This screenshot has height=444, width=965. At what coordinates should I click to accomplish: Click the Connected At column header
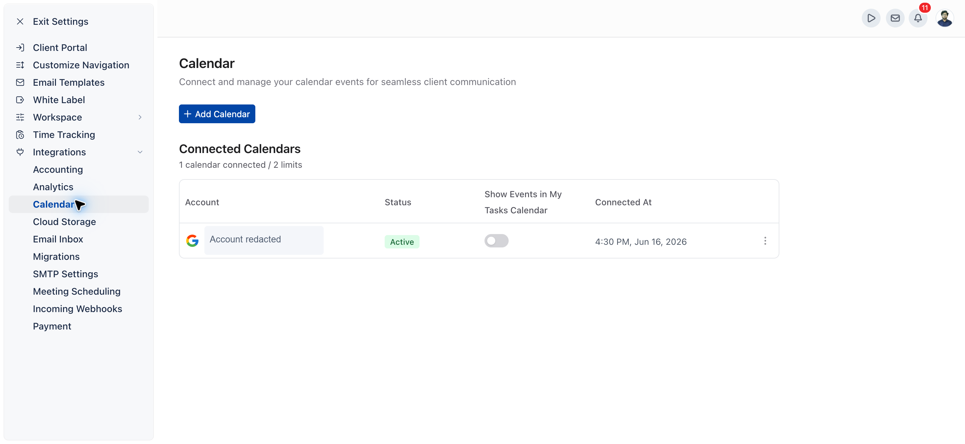623,202
